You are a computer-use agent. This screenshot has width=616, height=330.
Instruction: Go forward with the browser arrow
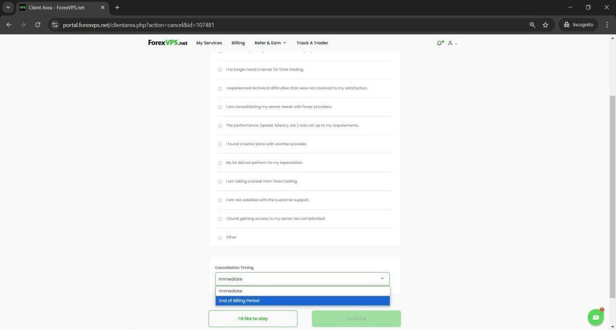(23, 25)
